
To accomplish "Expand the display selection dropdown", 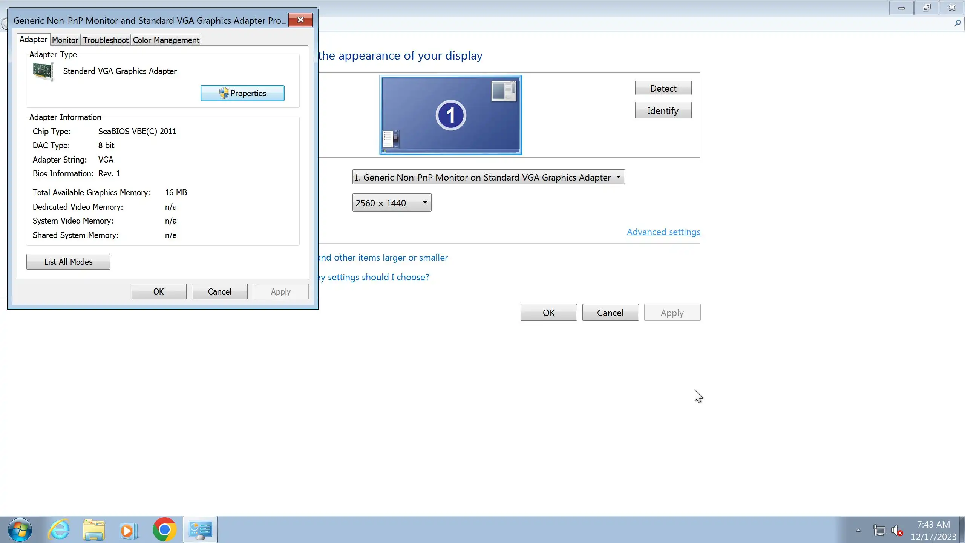I will tap(488, 177).
